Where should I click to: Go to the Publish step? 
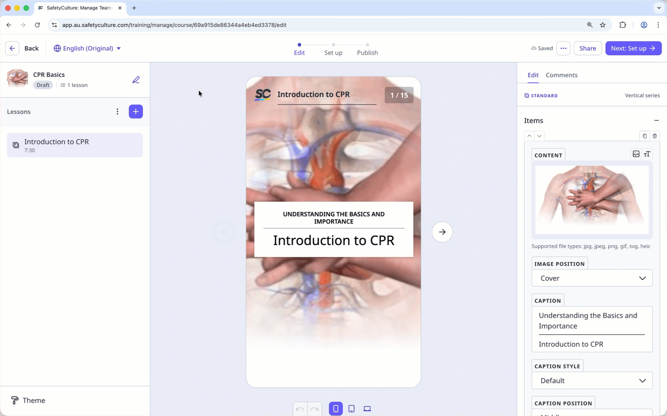coord(367,50)
